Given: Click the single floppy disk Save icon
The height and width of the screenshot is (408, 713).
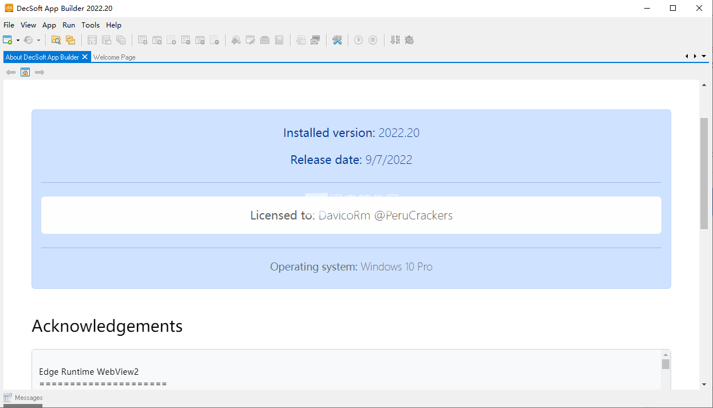Looking at the screenshot, I should point(92,40).
